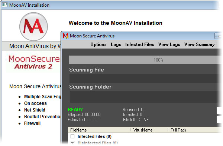This screenshot has height=146, width=223.
Task: Click the On access bullet text
Action: point(35,103)
